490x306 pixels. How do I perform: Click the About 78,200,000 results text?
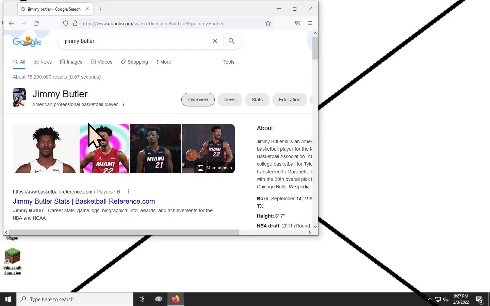pyautogui.click(x=57, y=77)
